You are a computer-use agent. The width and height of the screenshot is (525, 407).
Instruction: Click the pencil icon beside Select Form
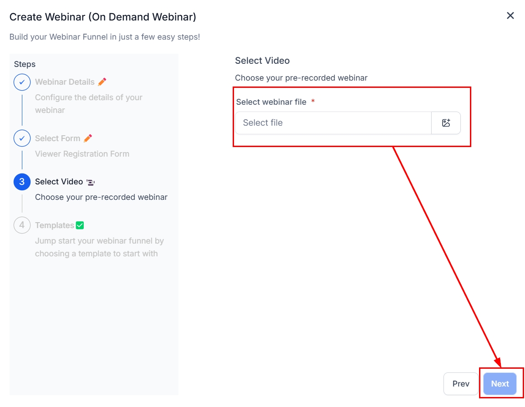point(88,138)
